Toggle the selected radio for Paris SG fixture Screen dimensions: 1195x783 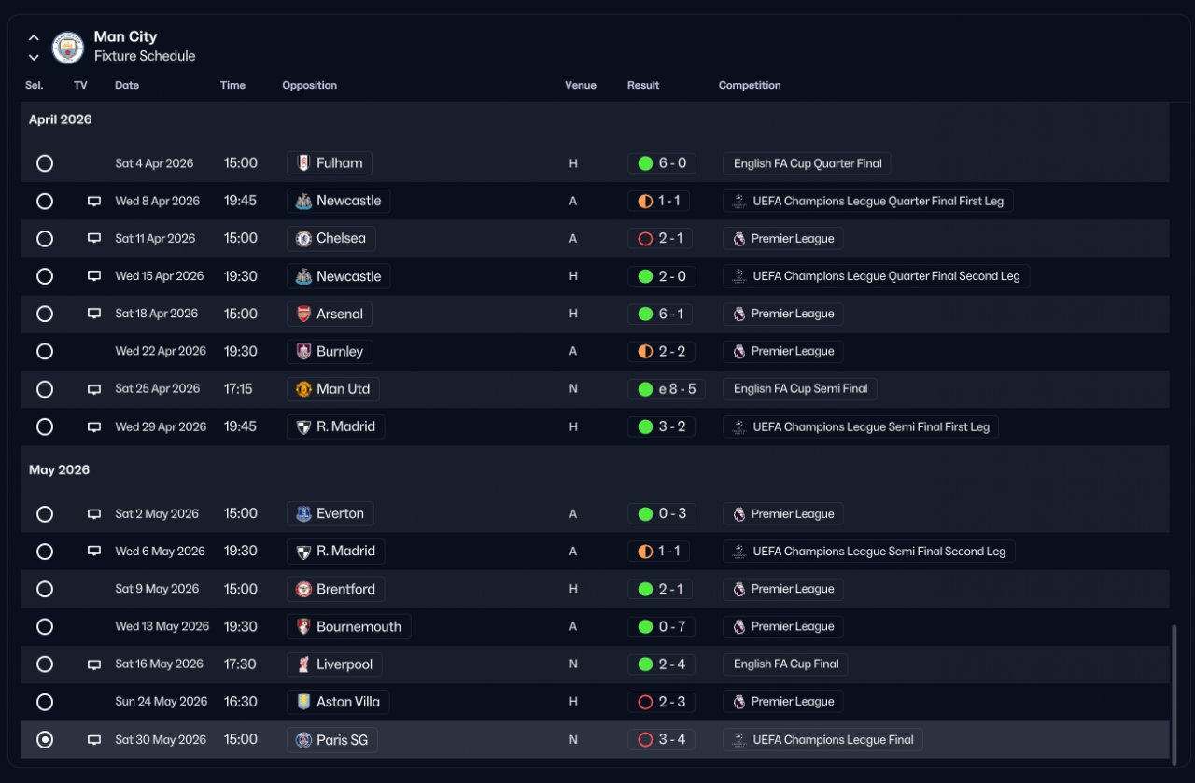[x=45, y=740]
